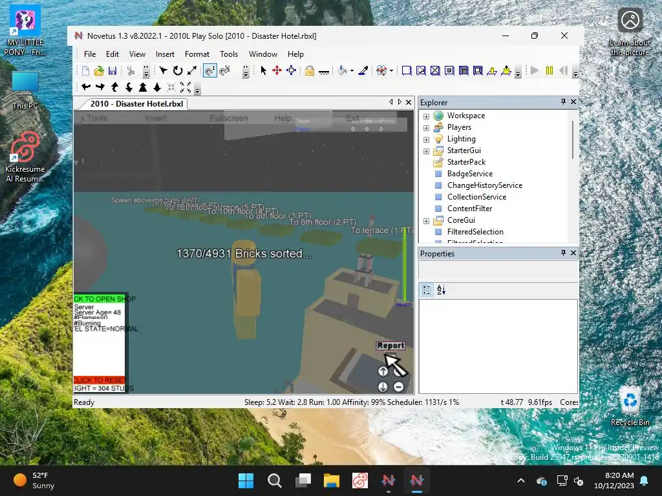Open the material dropdown arrow

pos(391,70)
